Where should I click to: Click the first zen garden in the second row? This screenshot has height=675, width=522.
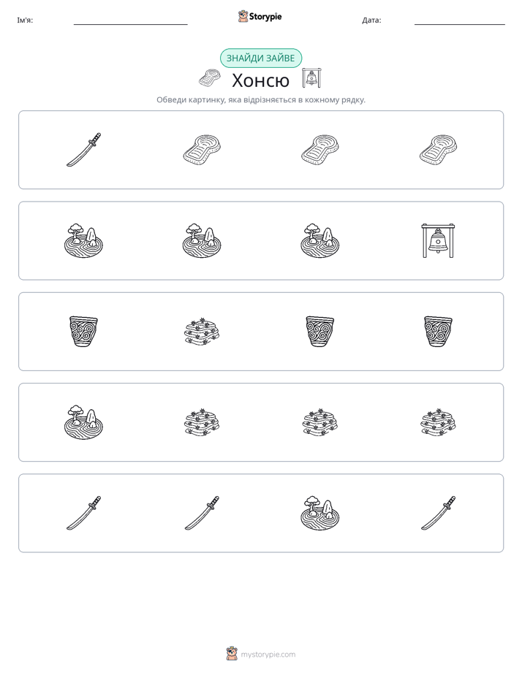tap(83, 240)
